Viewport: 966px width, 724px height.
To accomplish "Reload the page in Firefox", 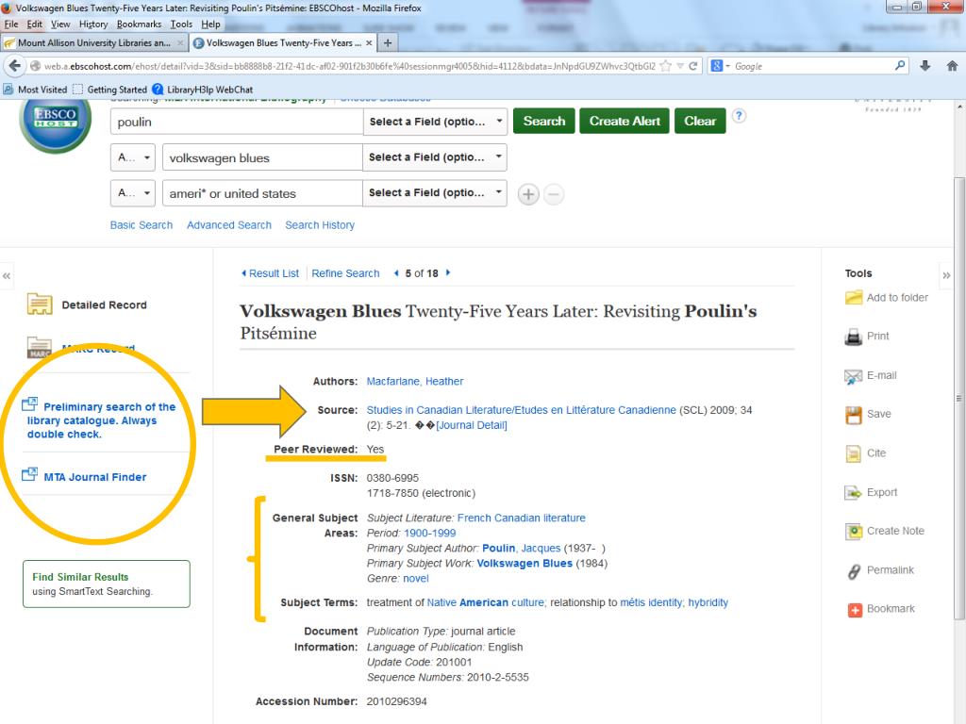I will pos(693,66).
